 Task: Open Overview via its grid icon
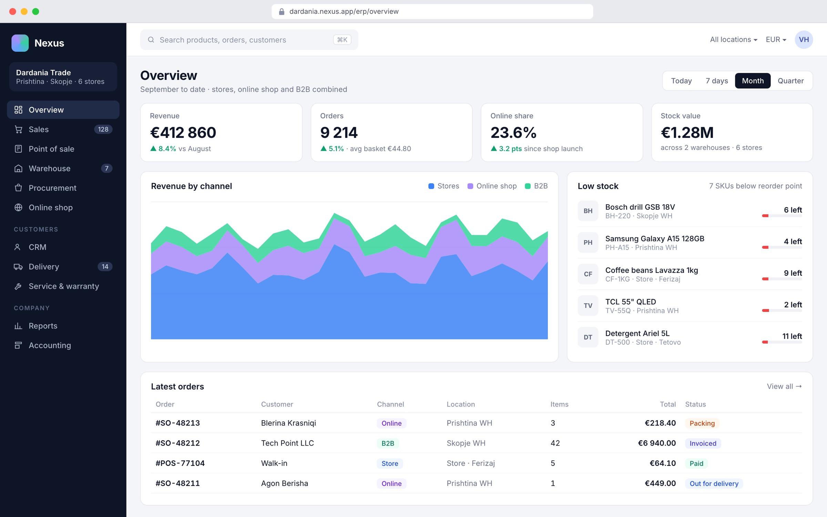click(x=18, y=110)
